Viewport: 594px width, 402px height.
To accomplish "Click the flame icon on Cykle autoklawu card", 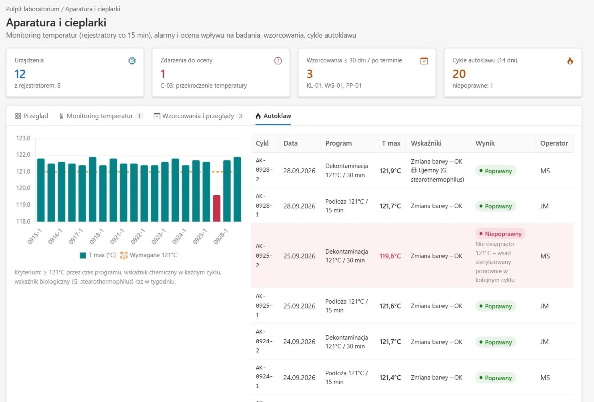I will (570, 61).
